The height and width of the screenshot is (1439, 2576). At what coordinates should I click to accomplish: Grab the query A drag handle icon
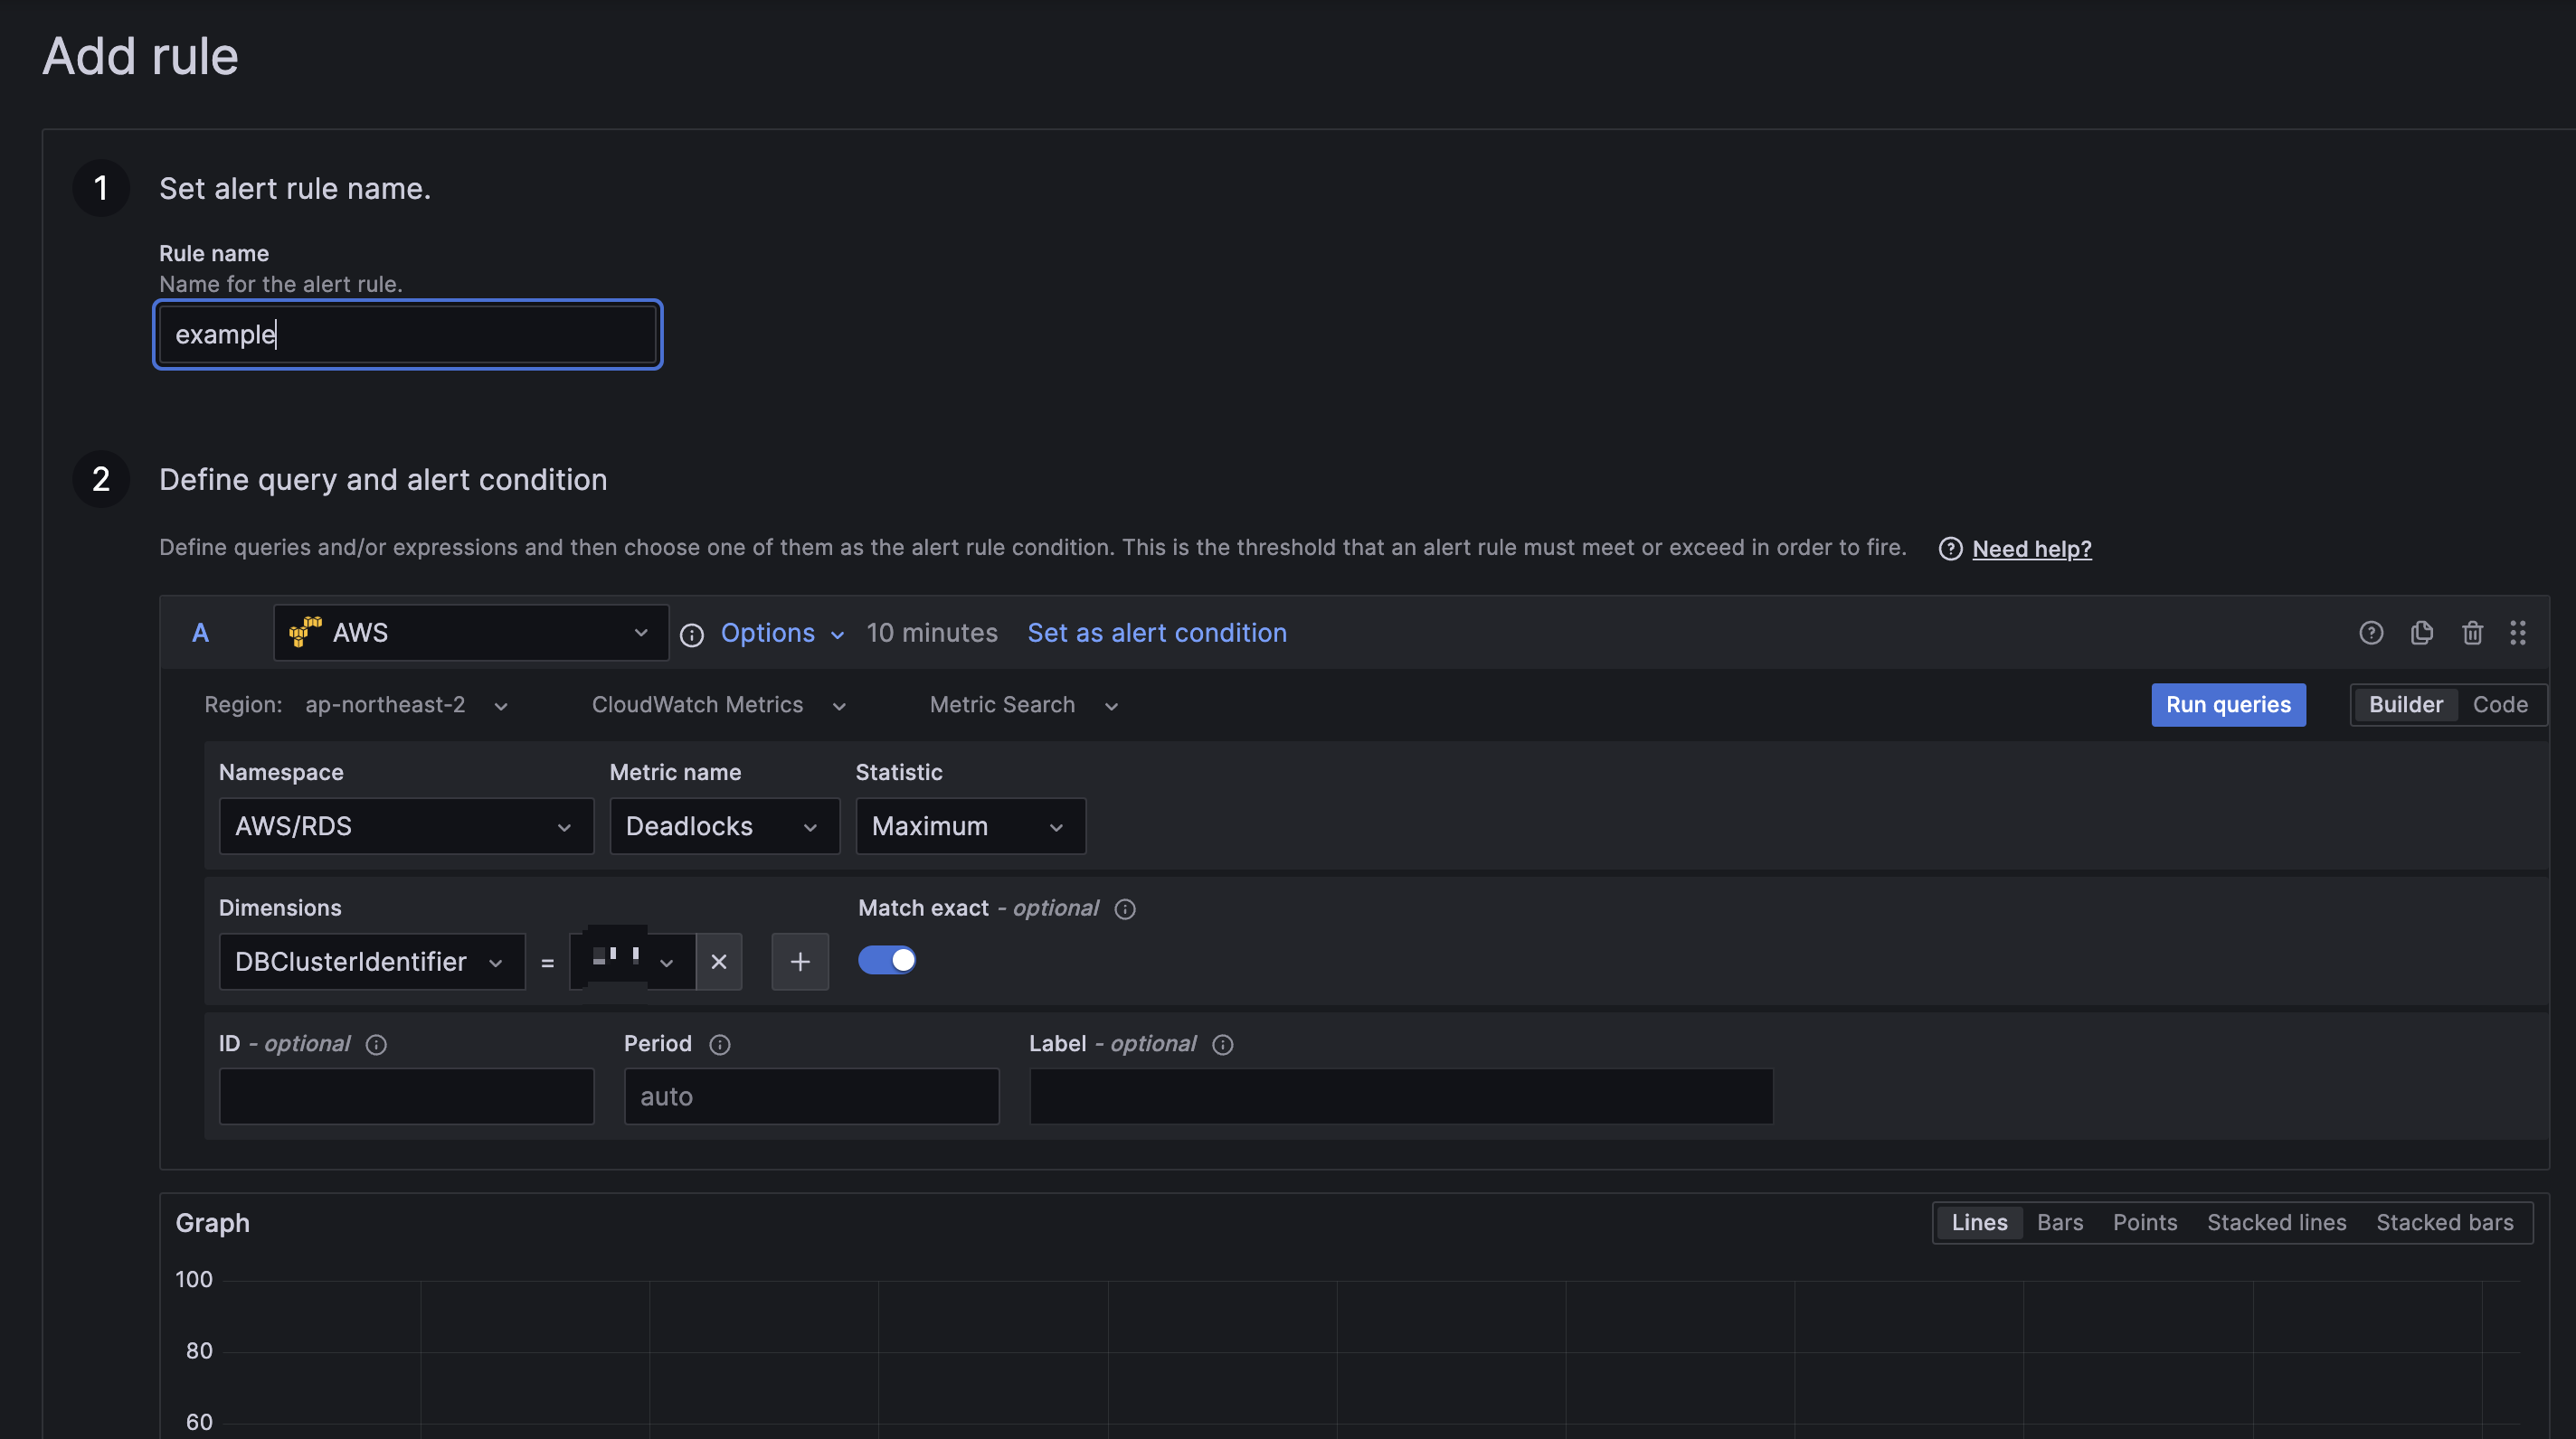point(2518,633)
